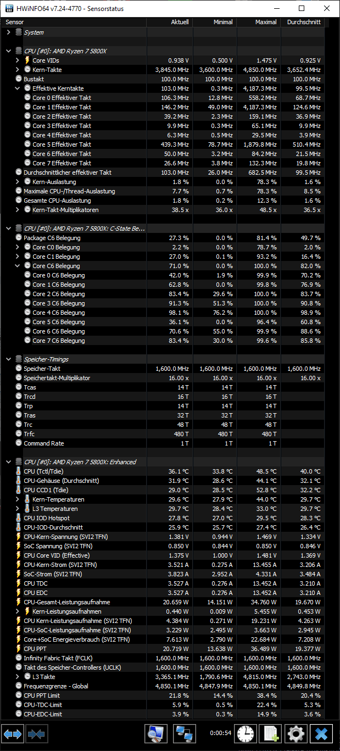Click the Durchschnitt column header
The image size is (340, 751).
(303, 22)
